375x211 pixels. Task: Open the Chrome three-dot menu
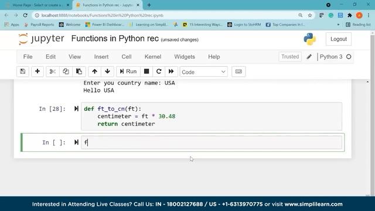[x=369, y=15]
